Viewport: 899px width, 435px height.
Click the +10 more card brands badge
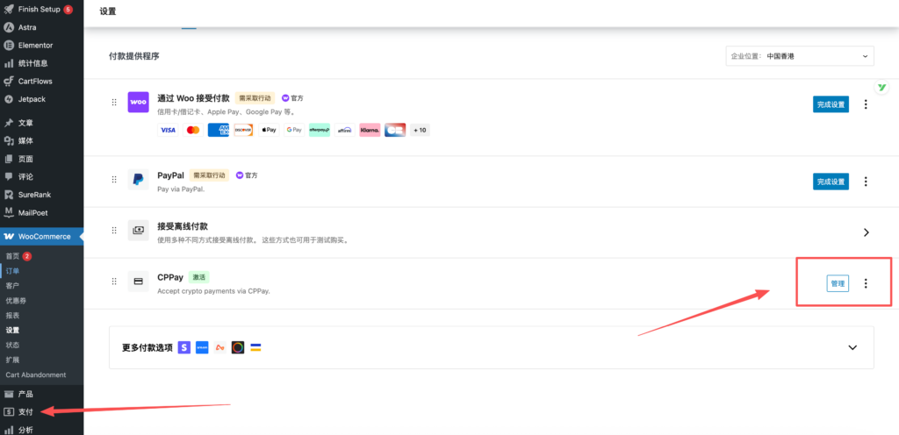pyautogui.click(x=420, y=130)
